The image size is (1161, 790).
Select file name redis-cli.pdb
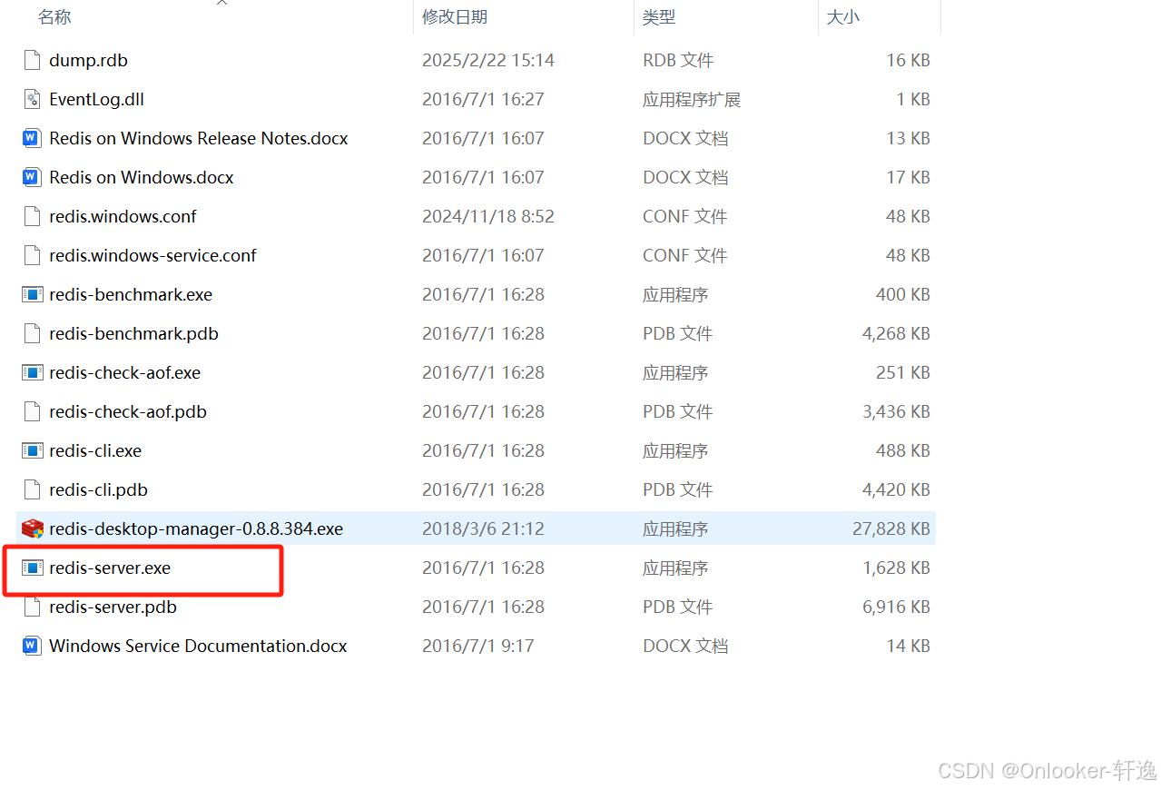pyautogui.click(x=98, y=490)
